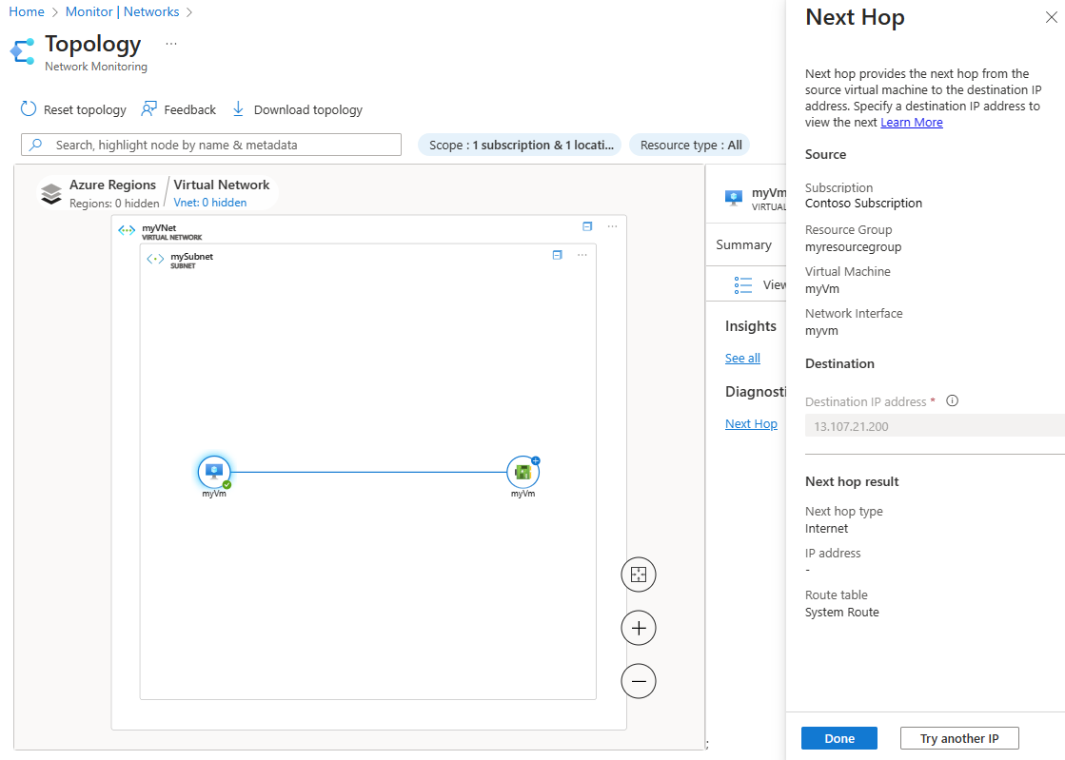This screenshot has height=760, width=1065.
Task: Open the Resource type filter
Action: [x=690, y=146]
